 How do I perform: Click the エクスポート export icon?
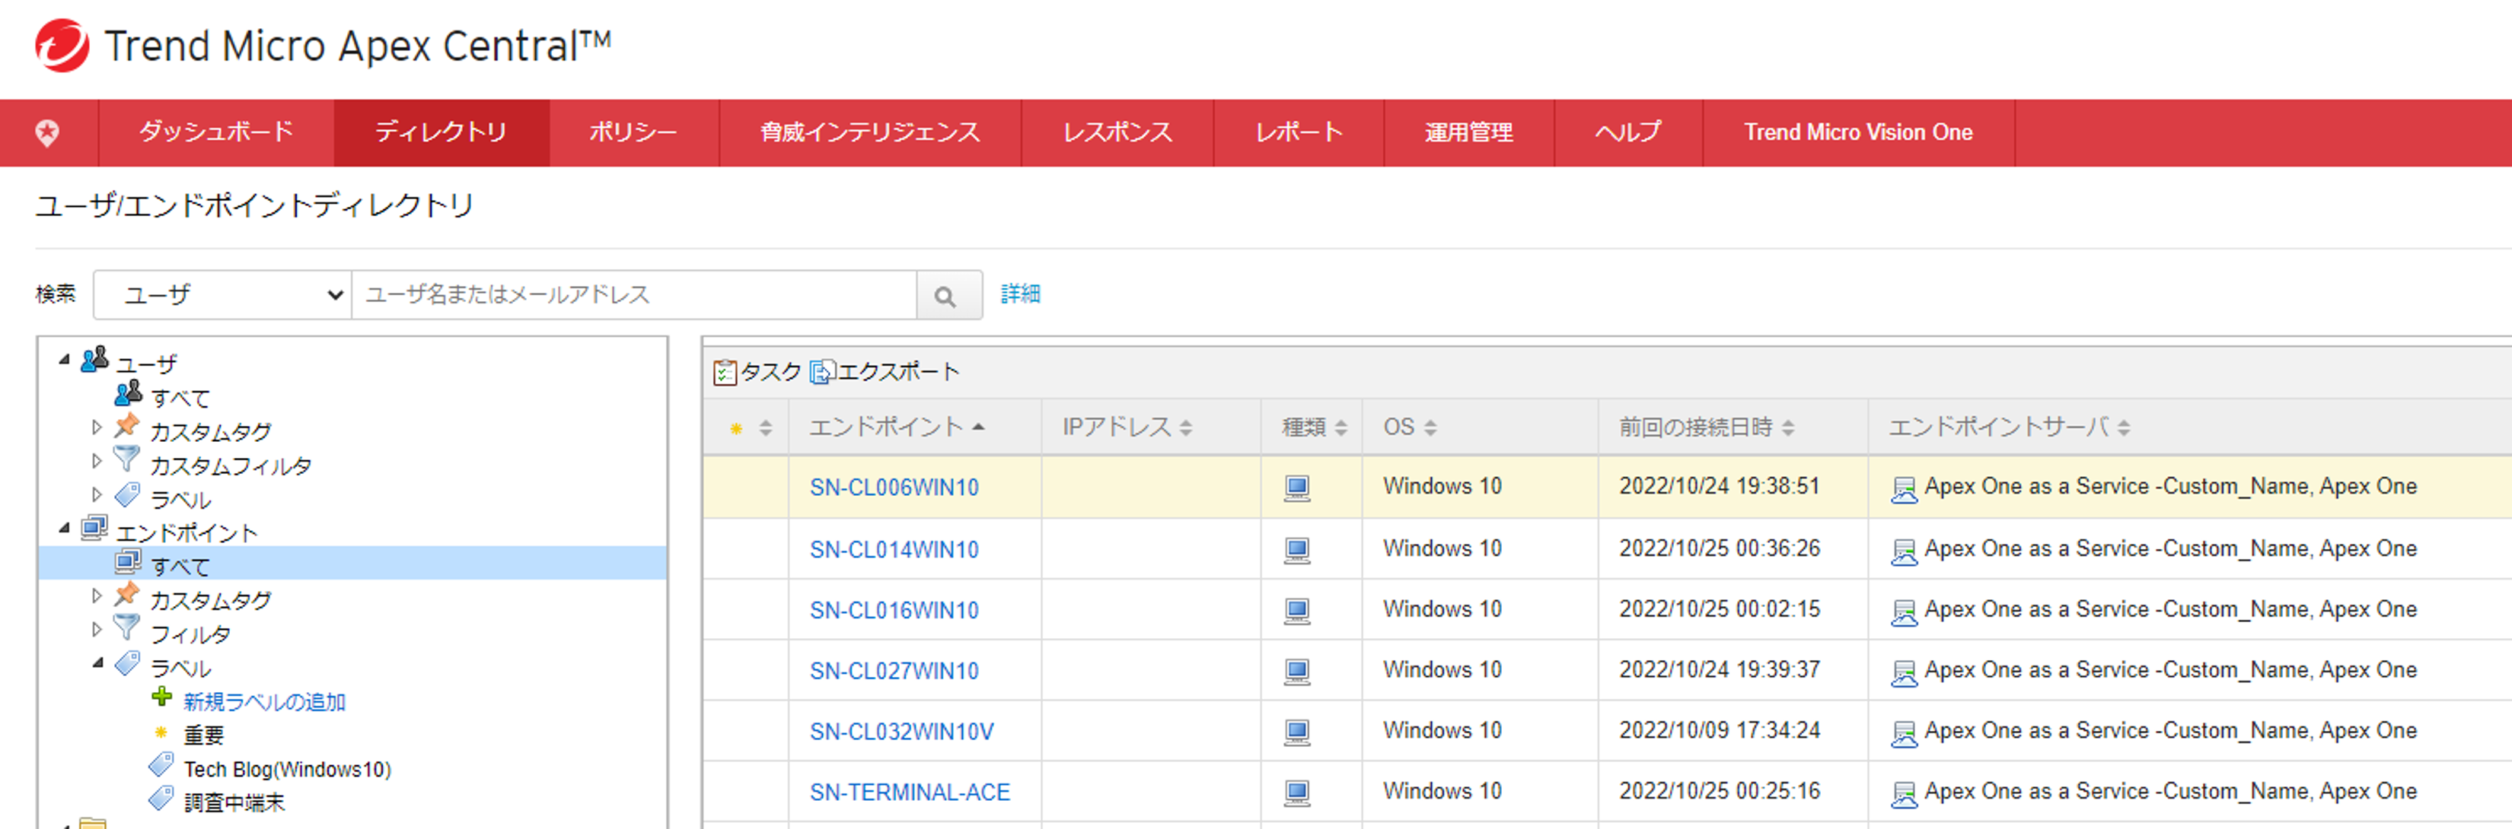(x=821, y=372)
